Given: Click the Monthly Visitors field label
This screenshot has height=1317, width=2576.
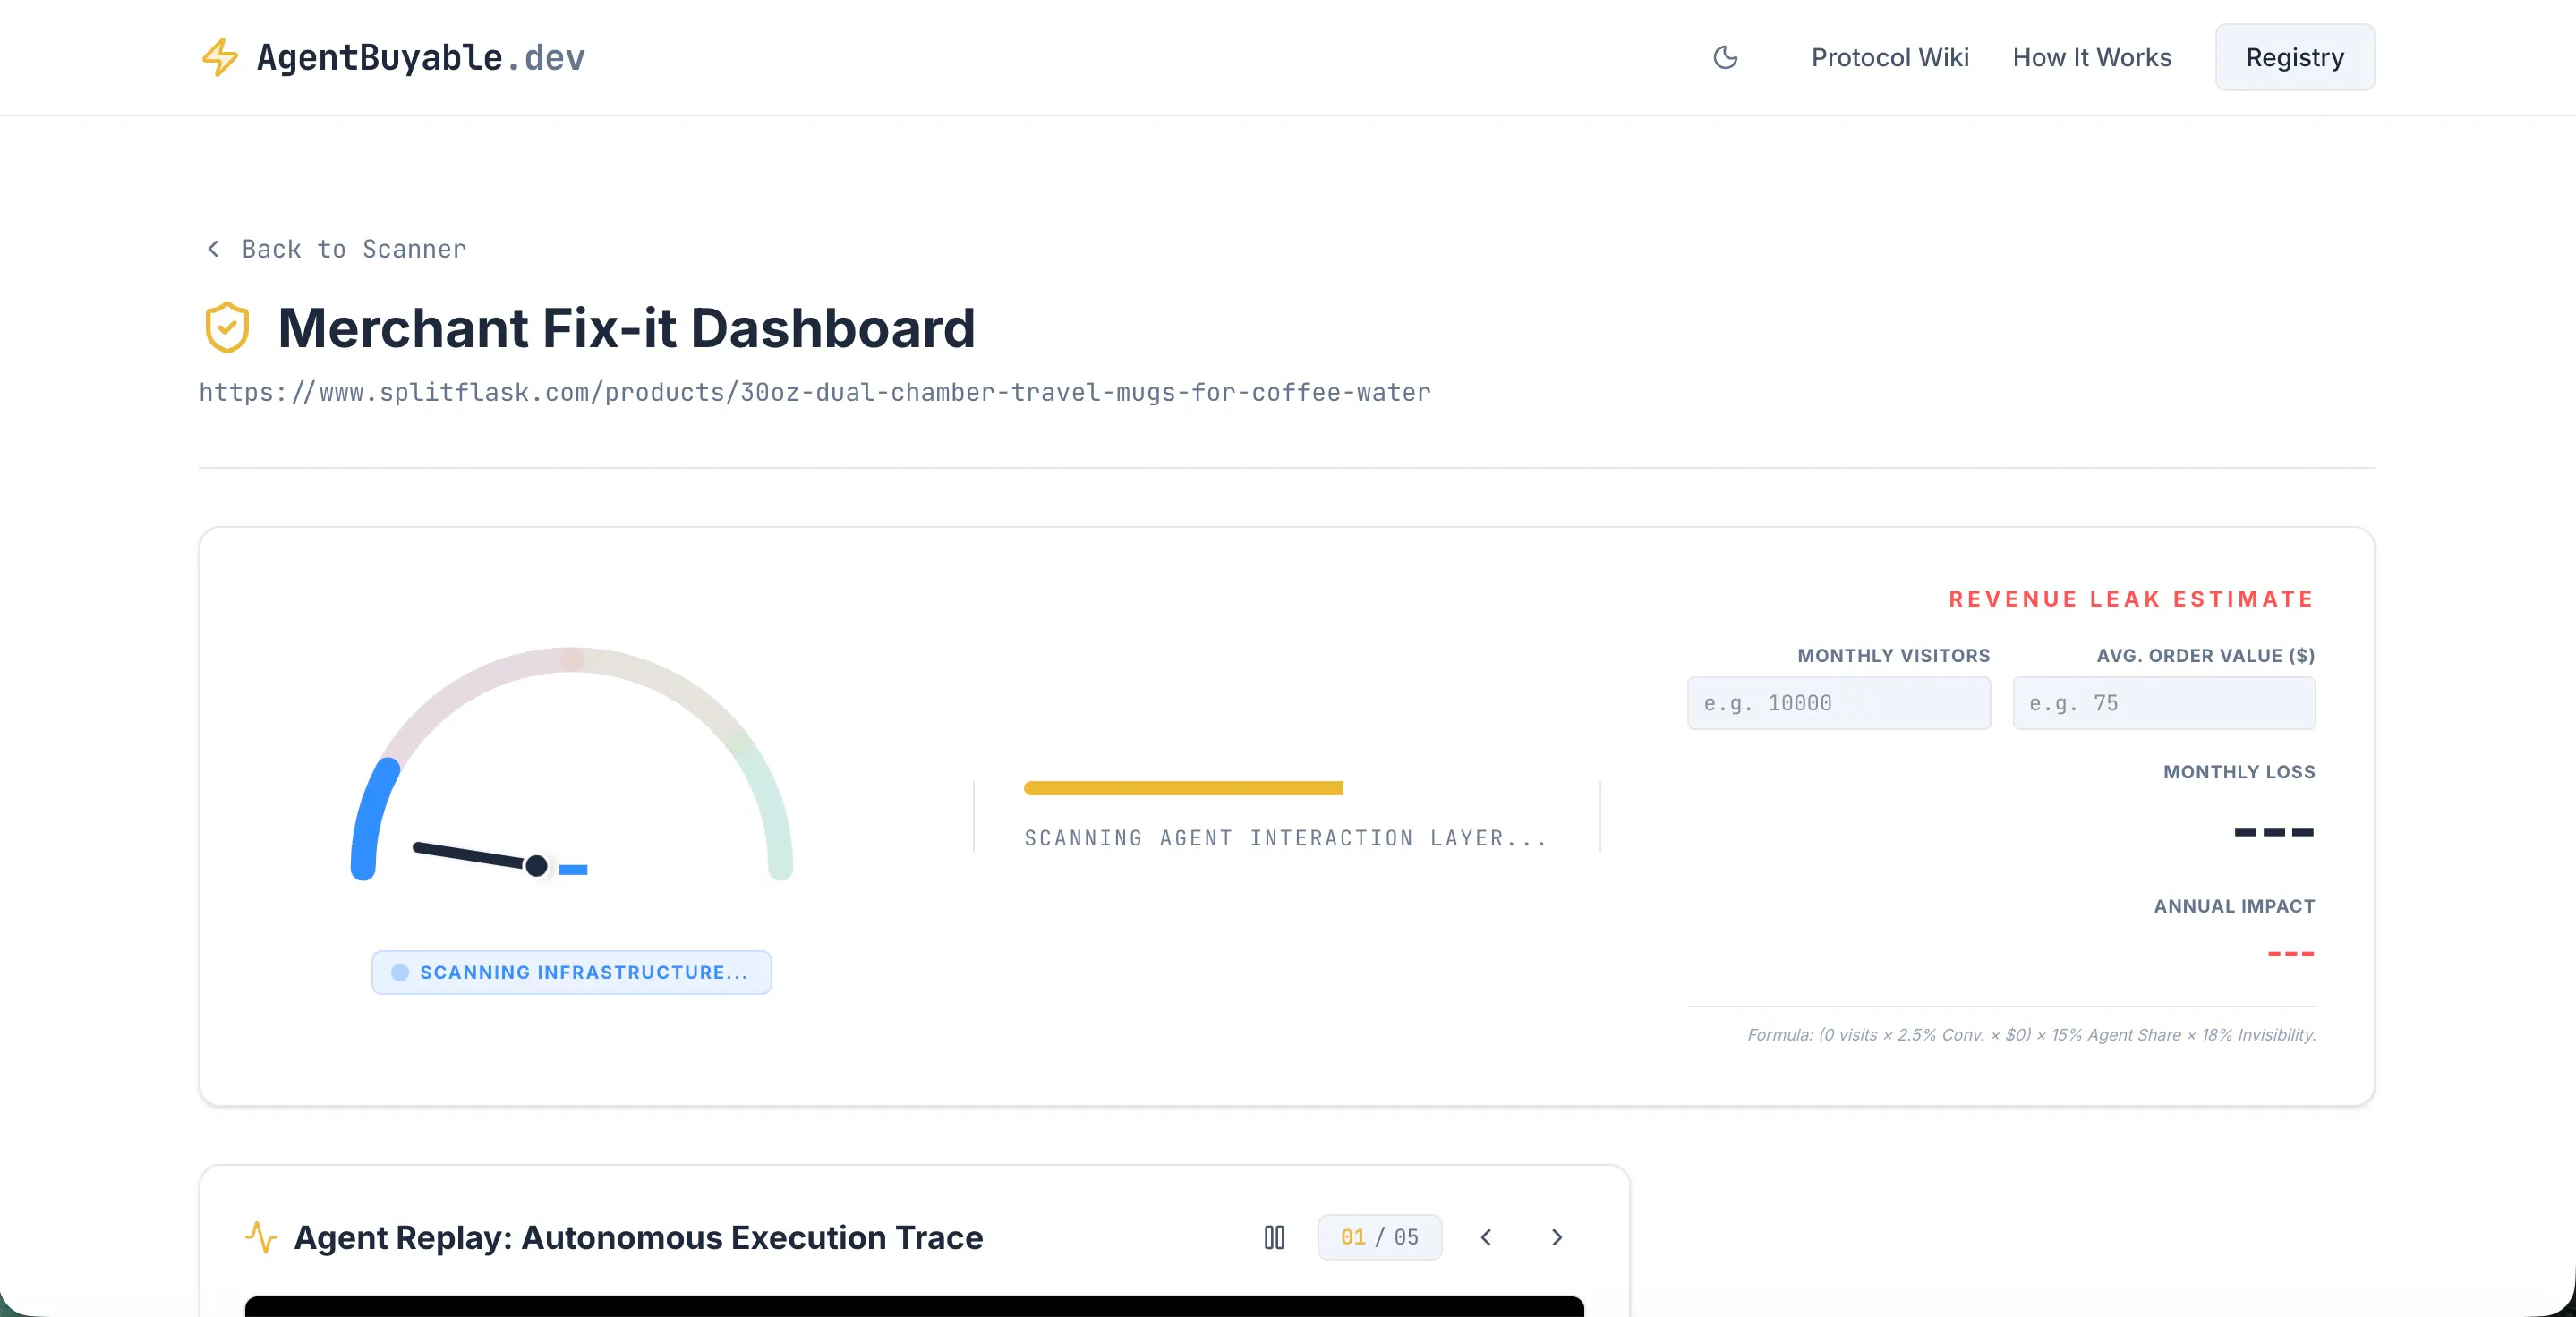Looking at the screenshot, I should 1894,656.
